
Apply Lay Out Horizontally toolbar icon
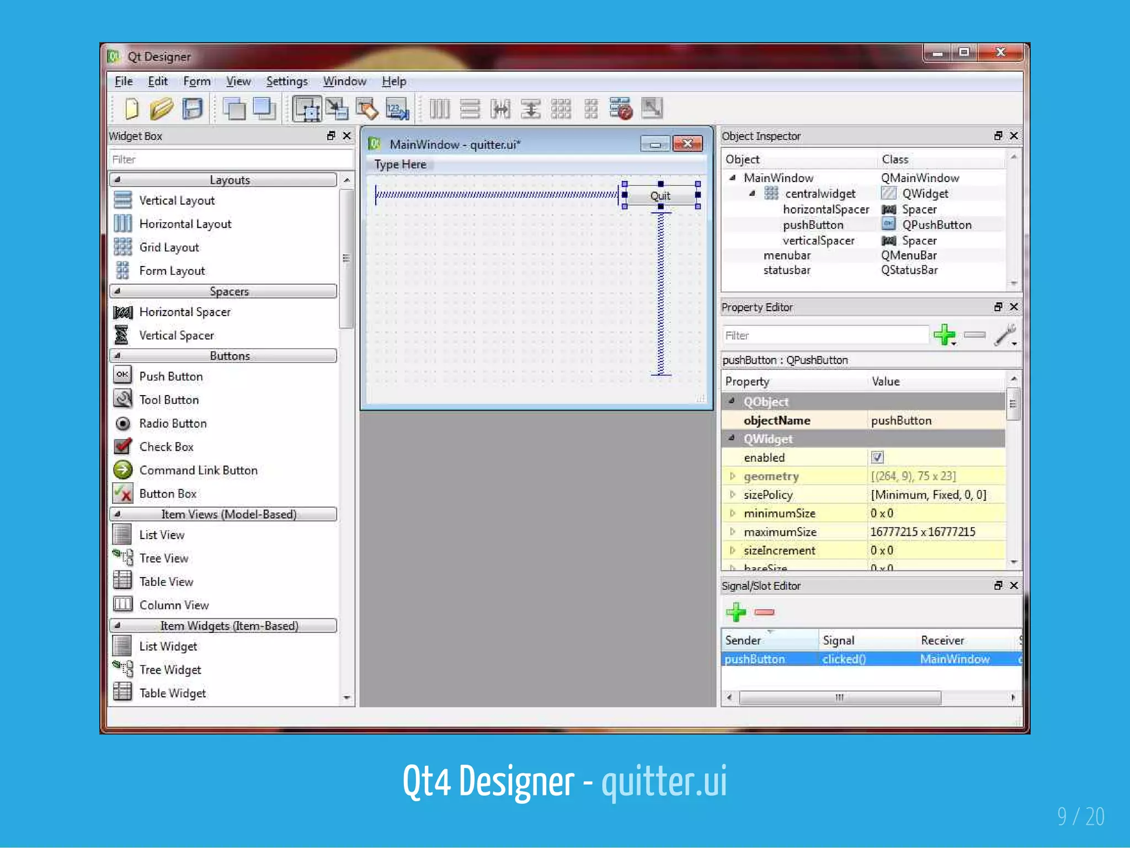[440, 109]
